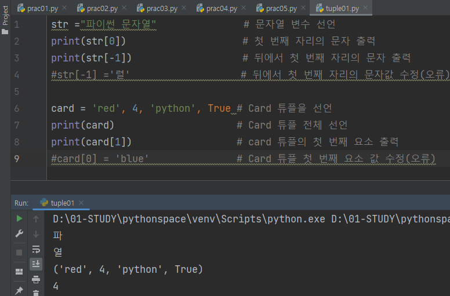
Task: Close the prac04.py tab
Action: tap(244, 8)
